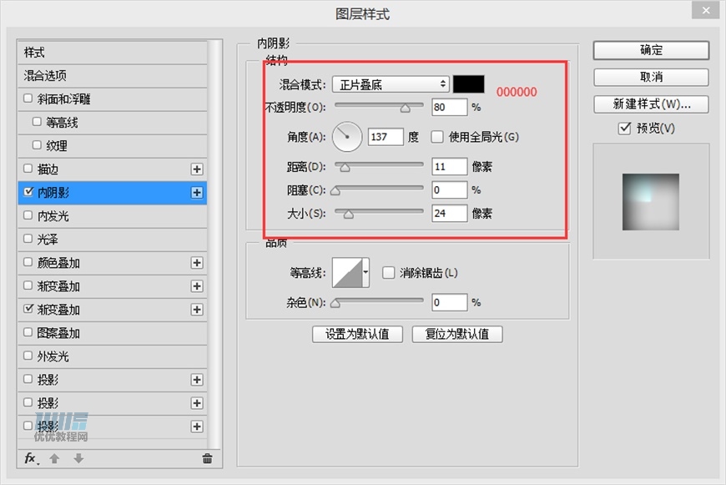Click the 取消 button
This screenshot has width=726, height=485.
tap(651, 77)
